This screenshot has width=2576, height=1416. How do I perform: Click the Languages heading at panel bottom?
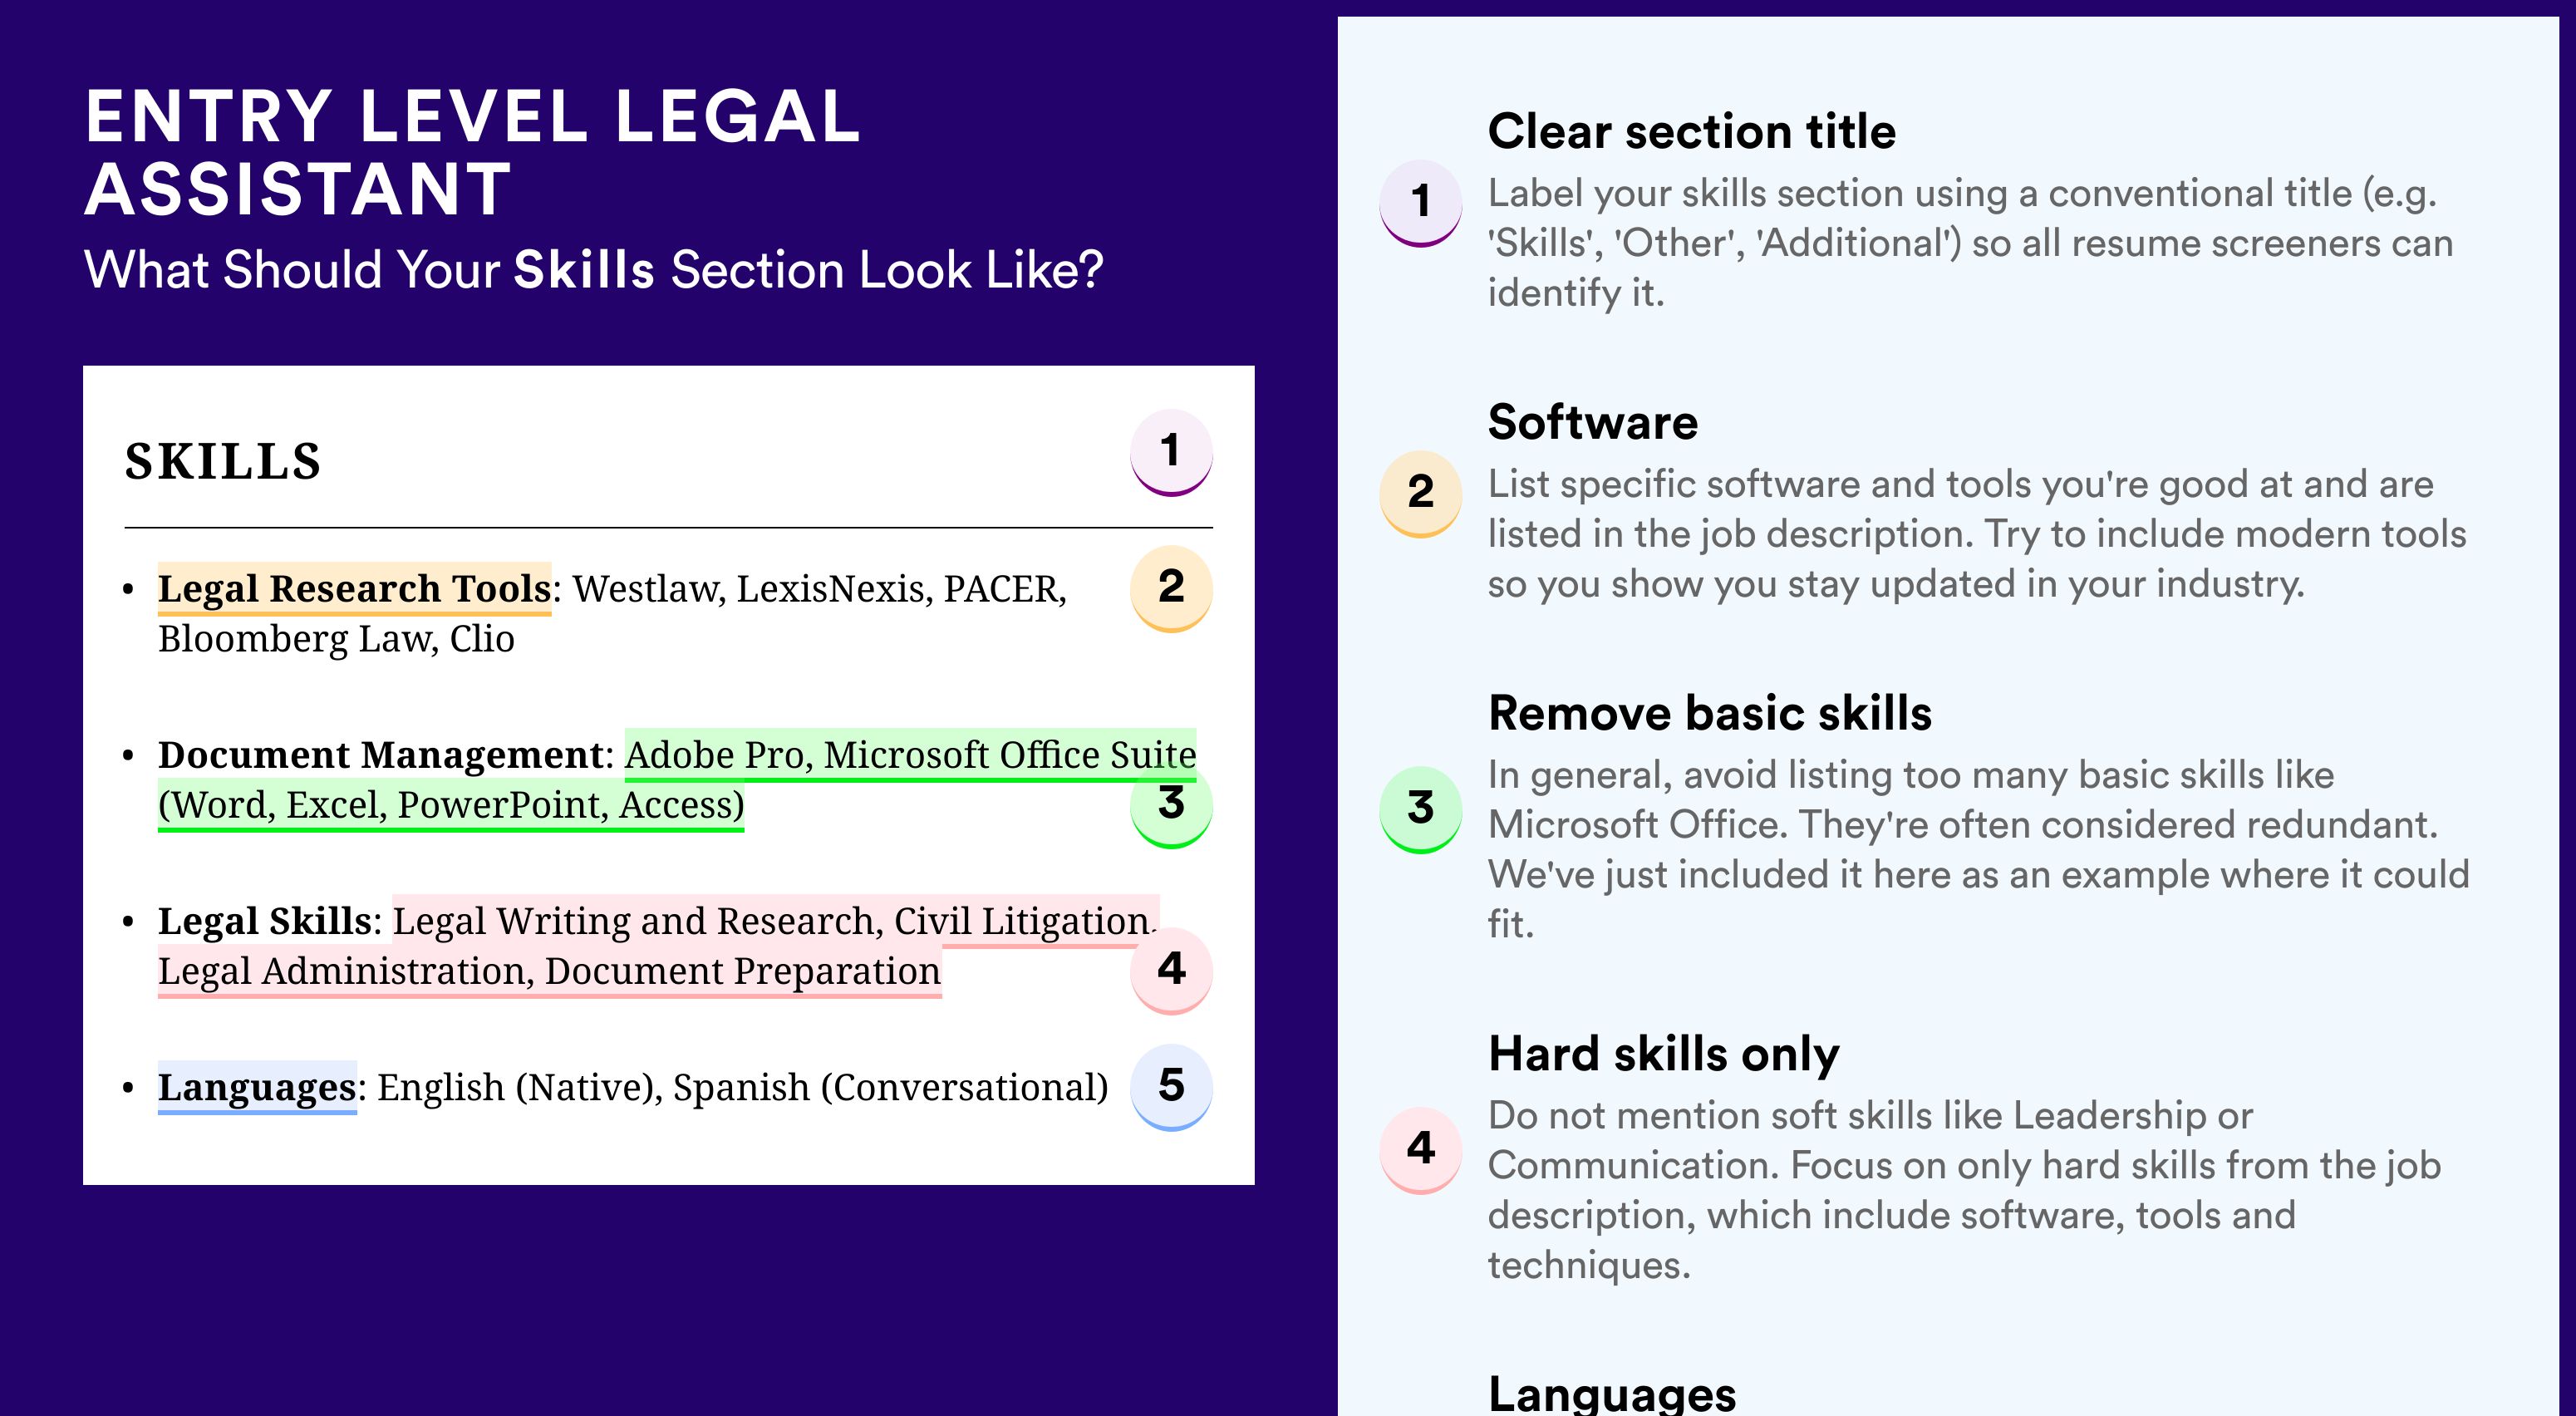(x=1611, y=1394)
